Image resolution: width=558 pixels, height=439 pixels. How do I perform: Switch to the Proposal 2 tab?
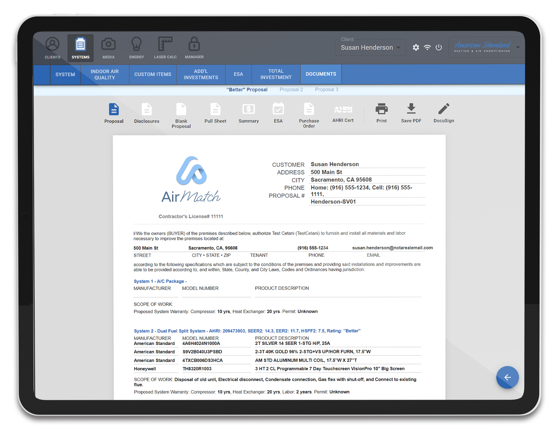pyautogui.click(x=291, y=89)
